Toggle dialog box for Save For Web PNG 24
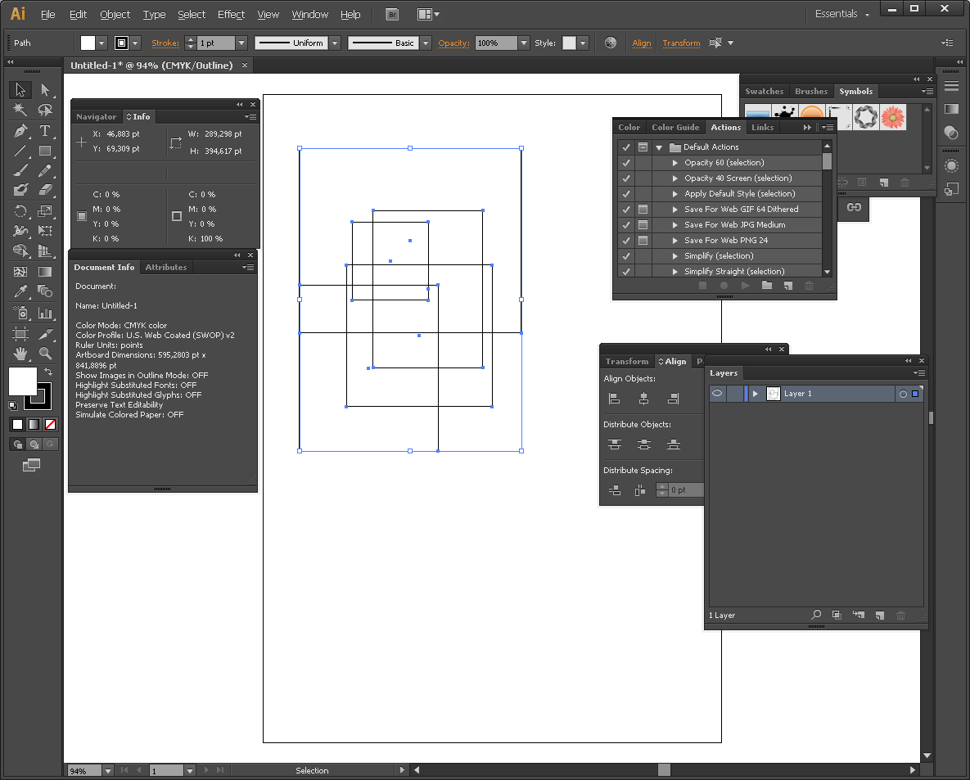The height and width of the screenshot is (780, 970). [643, 241]
